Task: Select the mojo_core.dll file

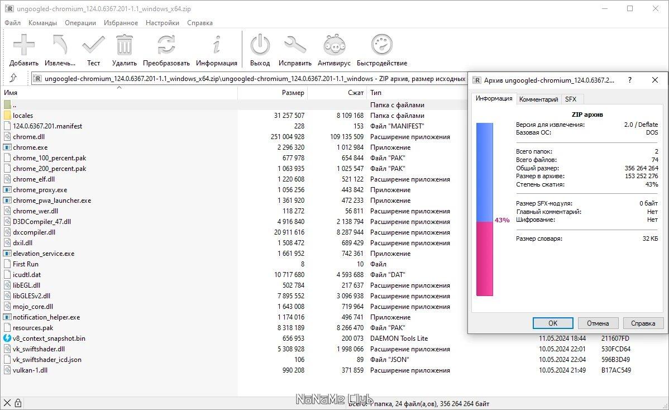Action: coord(33,306)
